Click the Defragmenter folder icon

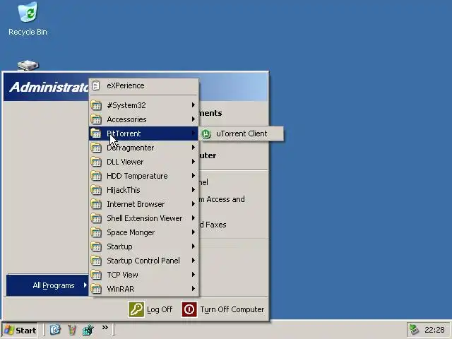(96, 148)
